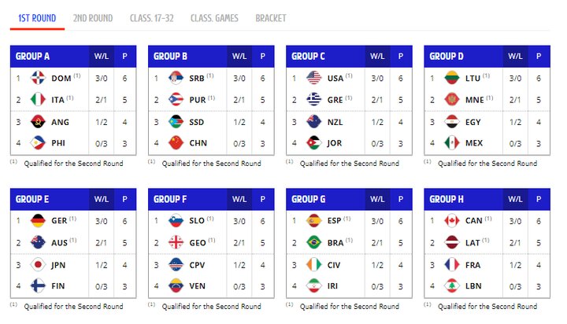
Task: Click the Lithuania flag in Group D
Action: (451, 78)
